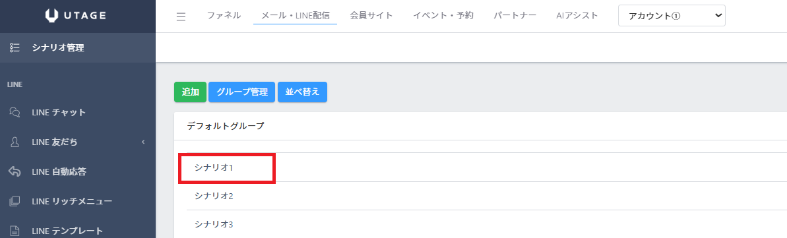The width and height of the screenshot is (787, 238).
Task: Click the LINE チャット speech bubble icon
Action: (x=15, y=113)
